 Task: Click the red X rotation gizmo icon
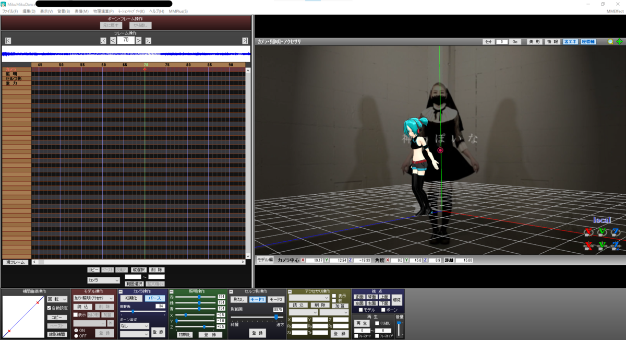pos(588,232)
